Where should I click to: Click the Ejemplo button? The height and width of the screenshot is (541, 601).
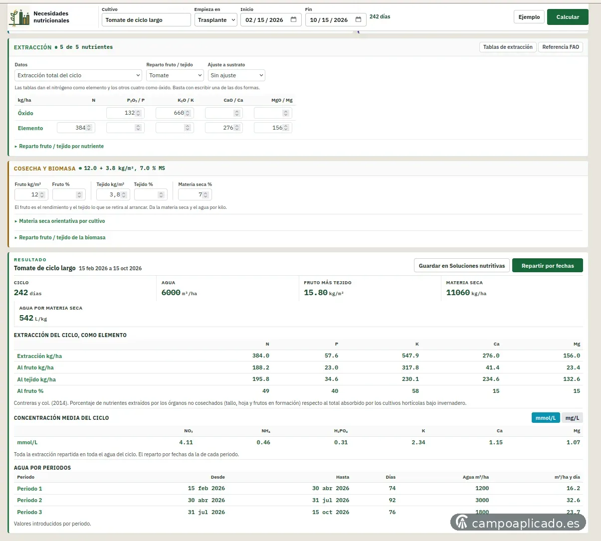529,17
